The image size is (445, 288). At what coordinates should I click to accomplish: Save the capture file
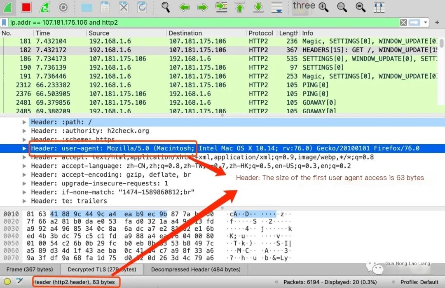click(105, 7)
